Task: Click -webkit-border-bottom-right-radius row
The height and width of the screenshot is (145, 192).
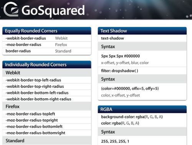Action: 47,99
